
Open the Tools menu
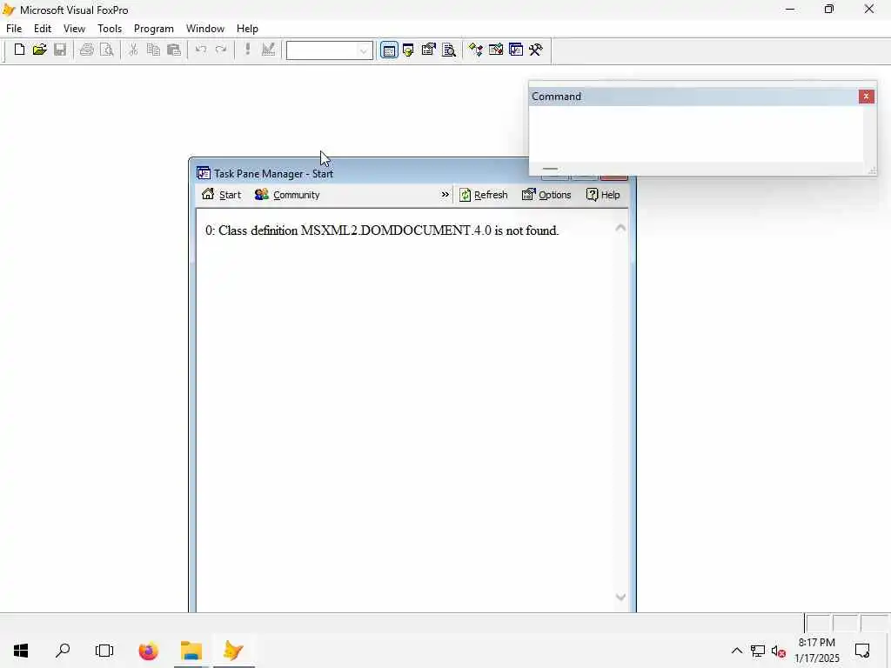tap(110, 29)
